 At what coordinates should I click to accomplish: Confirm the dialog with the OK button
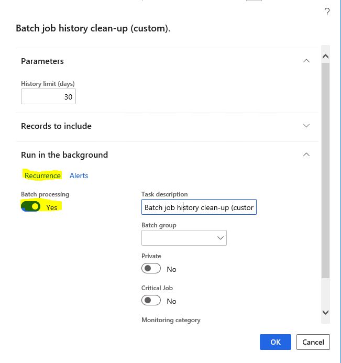pyautogui.click(x=275, y=342)
